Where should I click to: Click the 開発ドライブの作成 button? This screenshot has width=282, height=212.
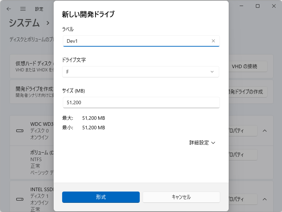pos(248,92)
